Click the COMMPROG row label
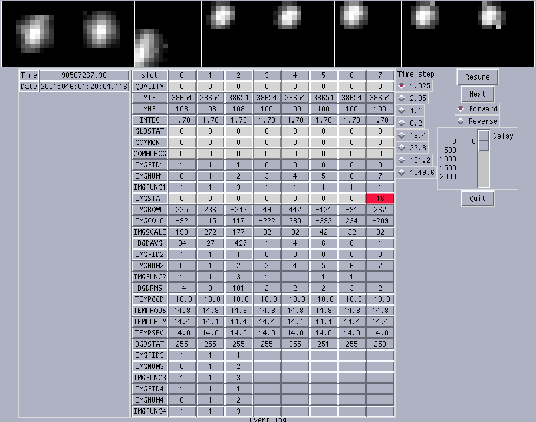The height and width of the screenshot is (422, 536). 150,154
